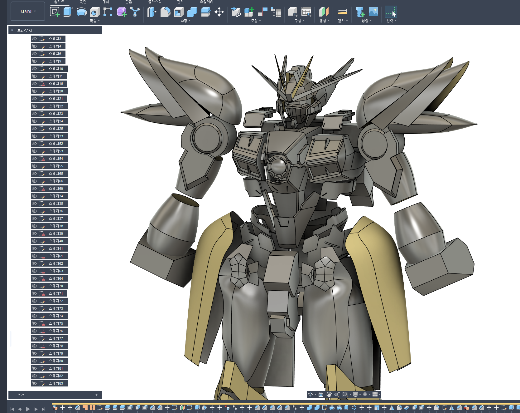Expand the 주석 comments panel

[97, 395]
